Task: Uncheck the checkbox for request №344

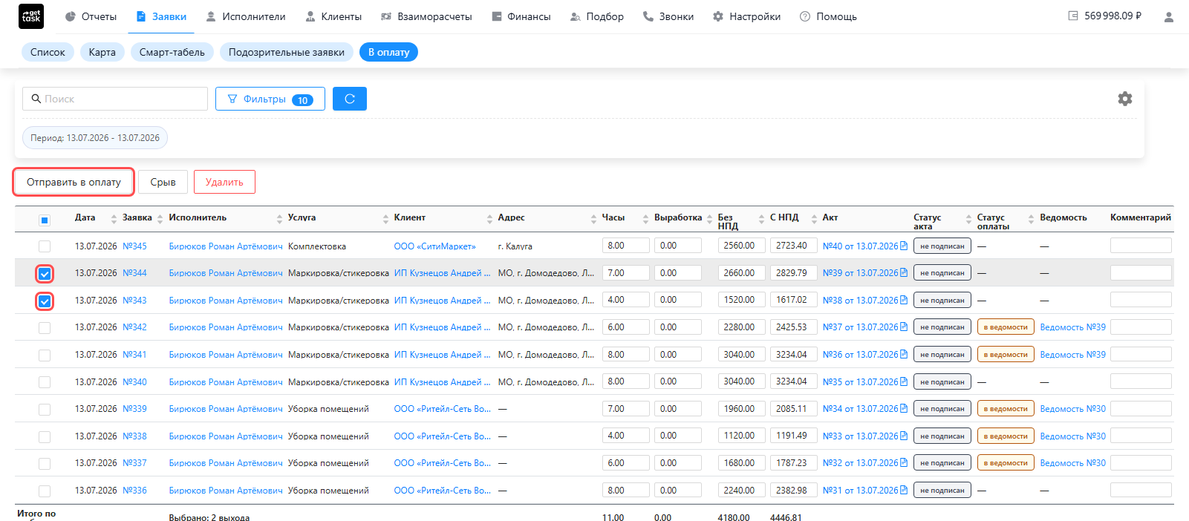Action: [45, 274]
